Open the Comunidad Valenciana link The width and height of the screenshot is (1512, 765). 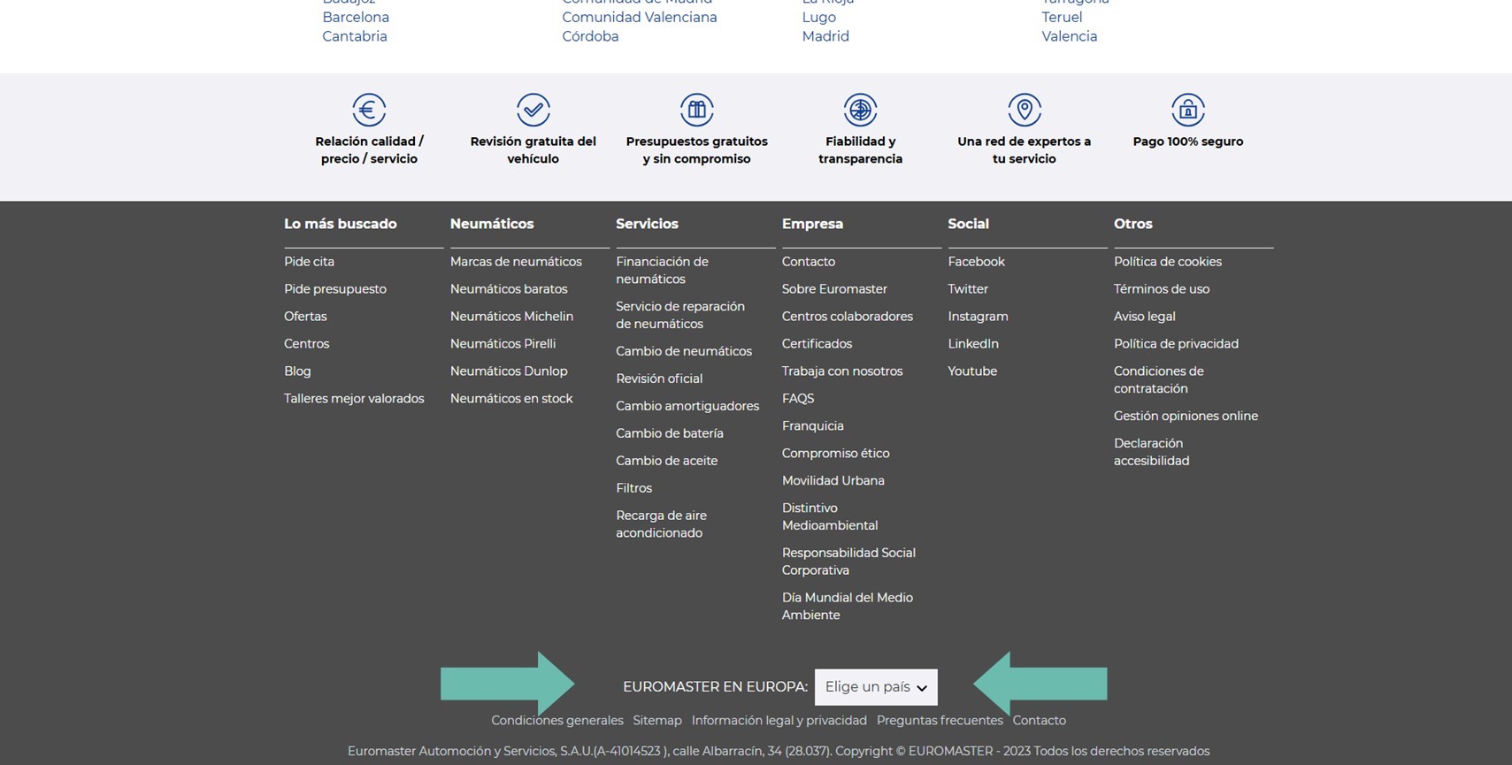tap(640, 17)
